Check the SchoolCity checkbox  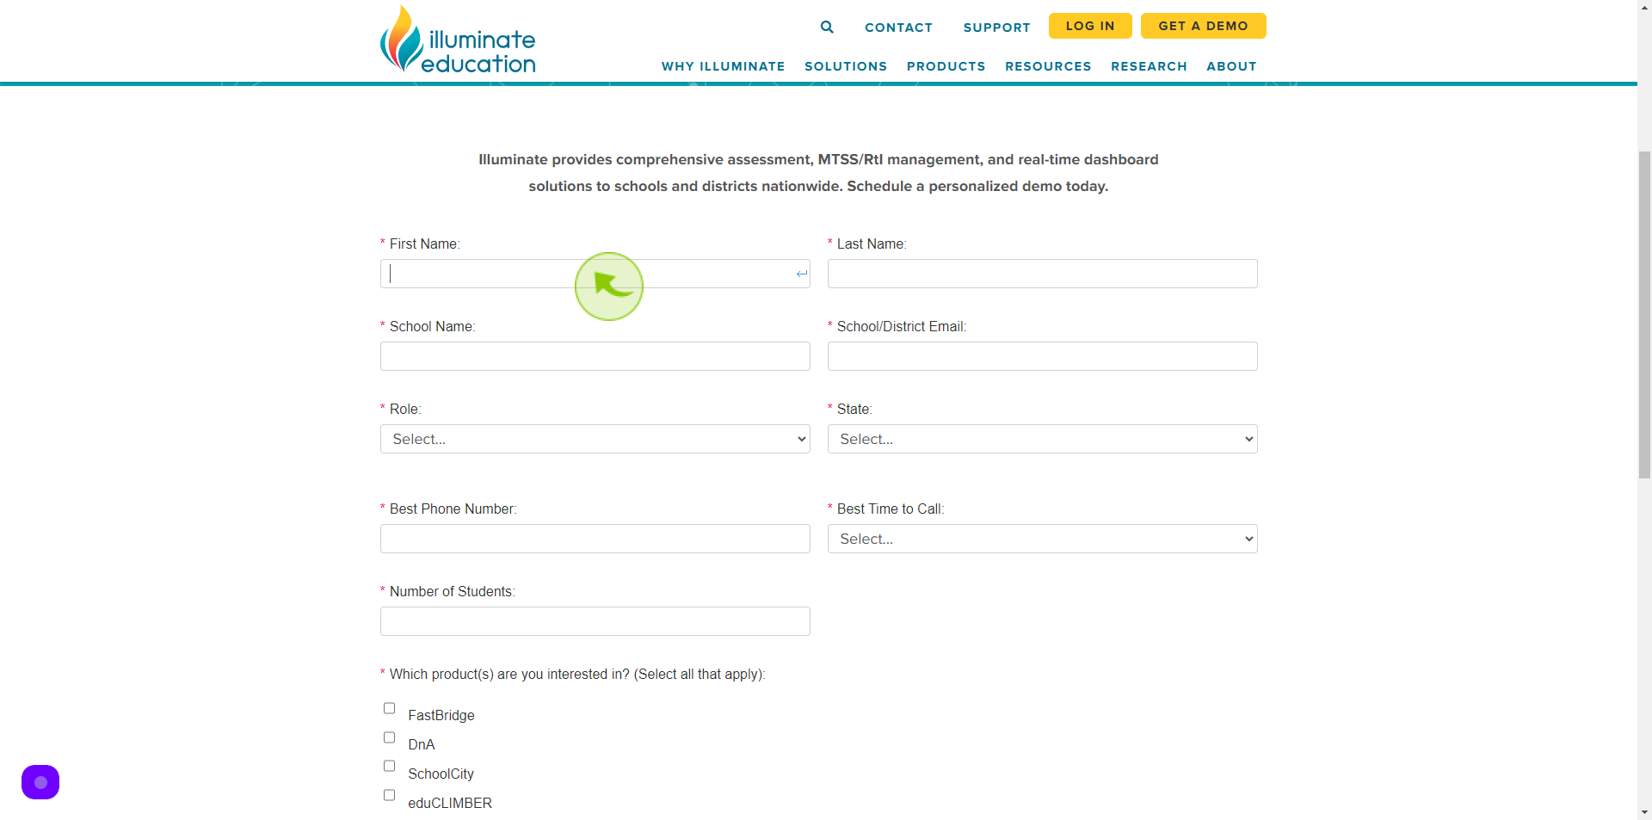tap(389, 766)
